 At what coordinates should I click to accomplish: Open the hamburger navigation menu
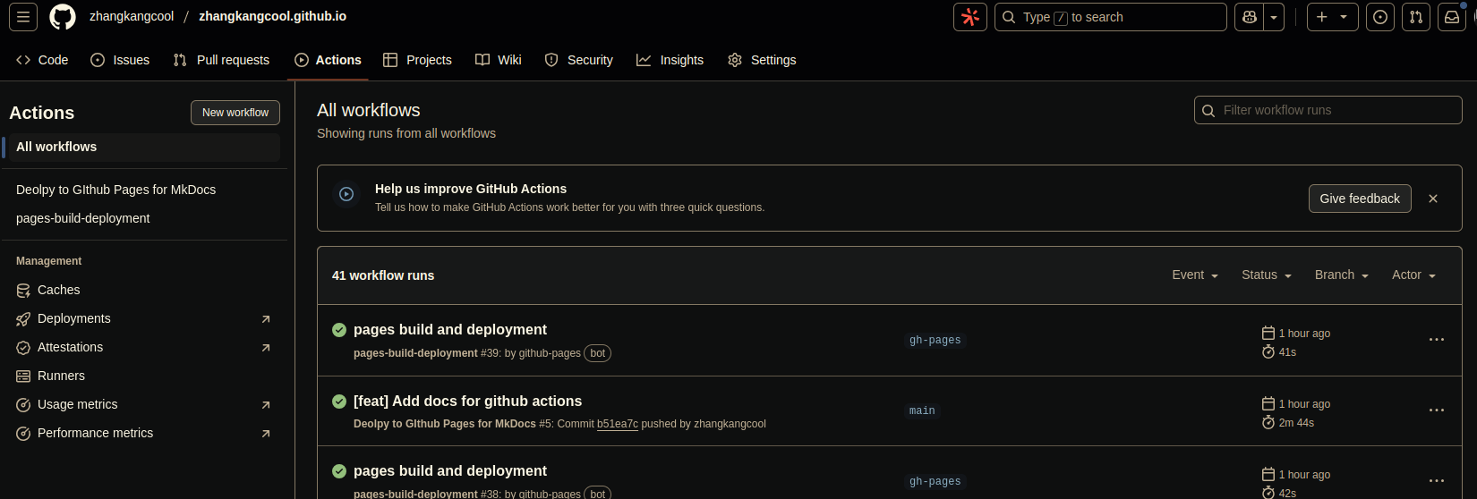[x=23, y=17]
